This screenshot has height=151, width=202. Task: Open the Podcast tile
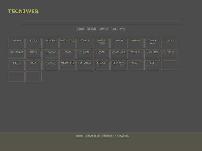pyautogui.click(x=50, y=43)
